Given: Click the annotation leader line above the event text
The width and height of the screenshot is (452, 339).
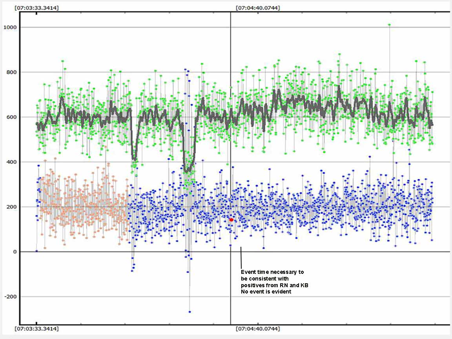Looking at the screenshot, I should [241, 257].
